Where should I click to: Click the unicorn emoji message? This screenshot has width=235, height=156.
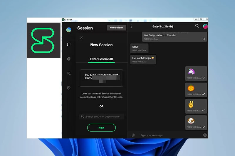[196, 73]
